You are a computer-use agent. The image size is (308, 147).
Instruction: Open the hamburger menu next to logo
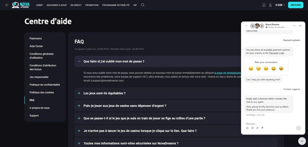7,5
